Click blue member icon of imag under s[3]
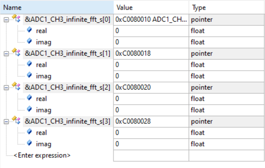 click(29, 143)
